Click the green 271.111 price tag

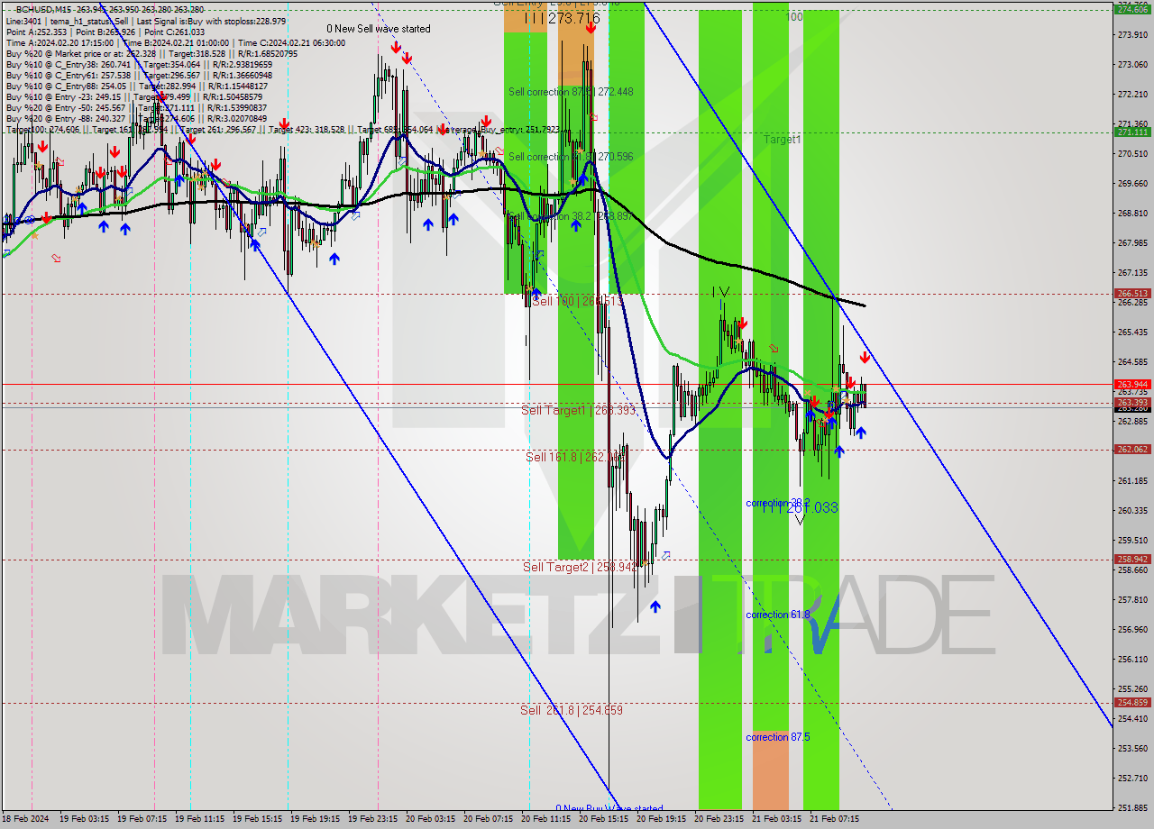click(1132, 132)
